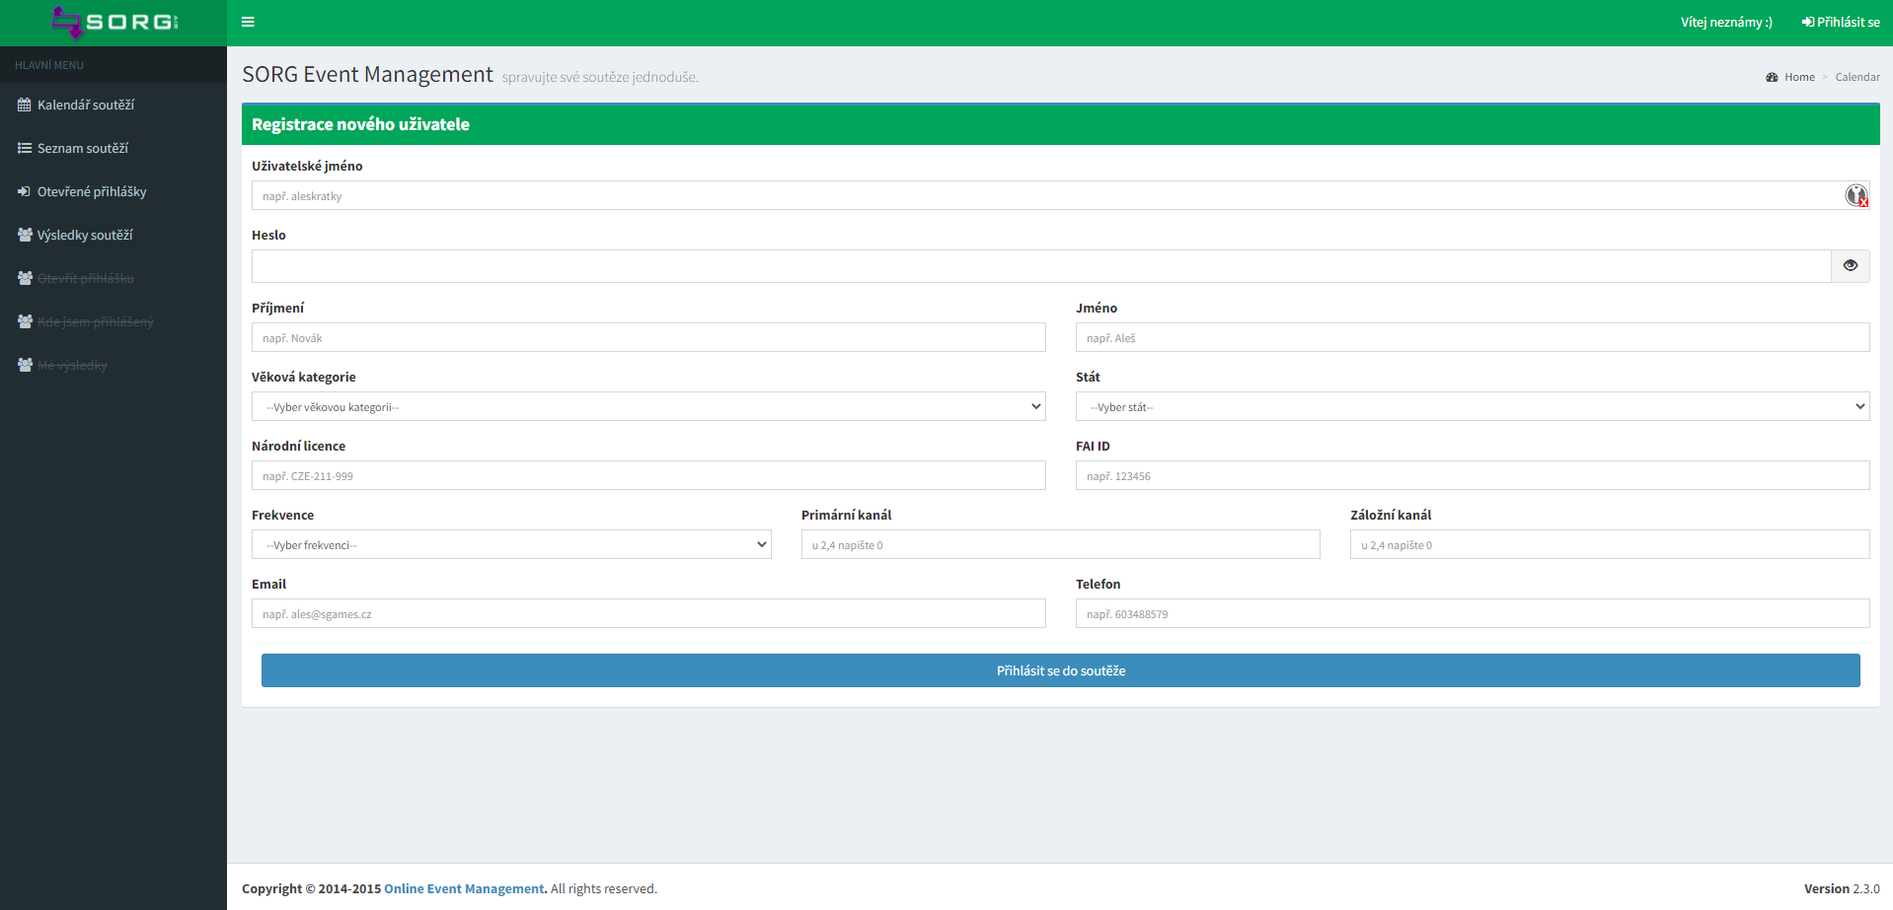Click the Version 2.3.0 footer text
This screenshot has width=1893, height=910.
click(x=1842, y=888)
